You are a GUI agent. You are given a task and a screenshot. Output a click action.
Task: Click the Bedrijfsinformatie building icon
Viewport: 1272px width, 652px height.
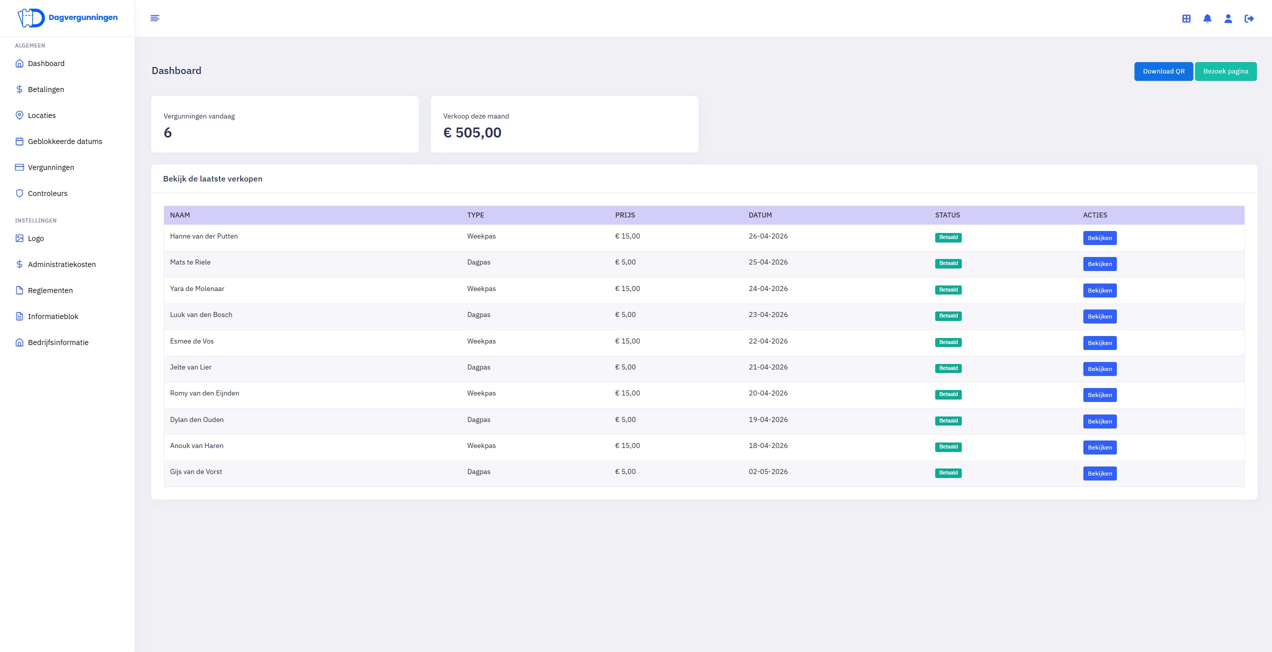pos(20,342)
